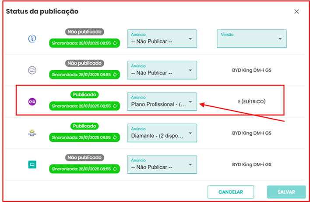Click the Mercado Livre logo icon
Viewport: 310px width, 202px height.
coord(32,133)
